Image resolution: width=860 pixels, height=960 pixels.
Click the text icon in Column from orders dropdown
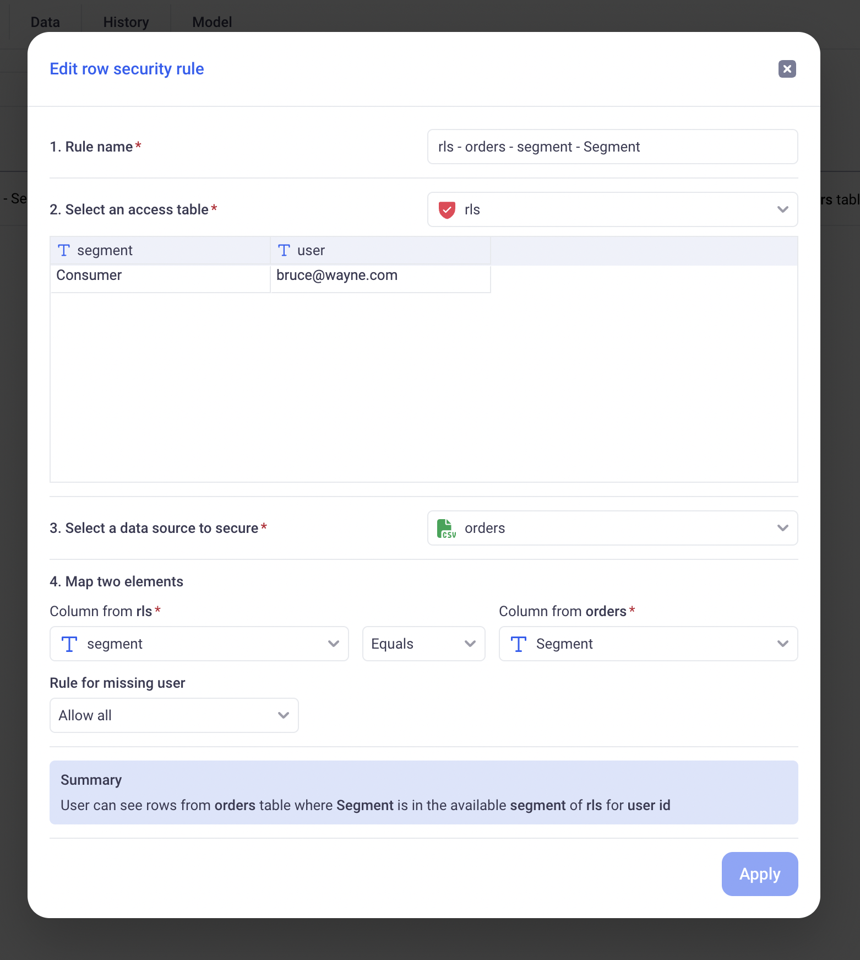pos(519,644)
